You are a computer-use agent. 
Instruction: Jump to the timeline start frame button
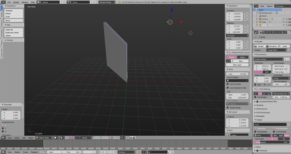[x=100, y=152]
